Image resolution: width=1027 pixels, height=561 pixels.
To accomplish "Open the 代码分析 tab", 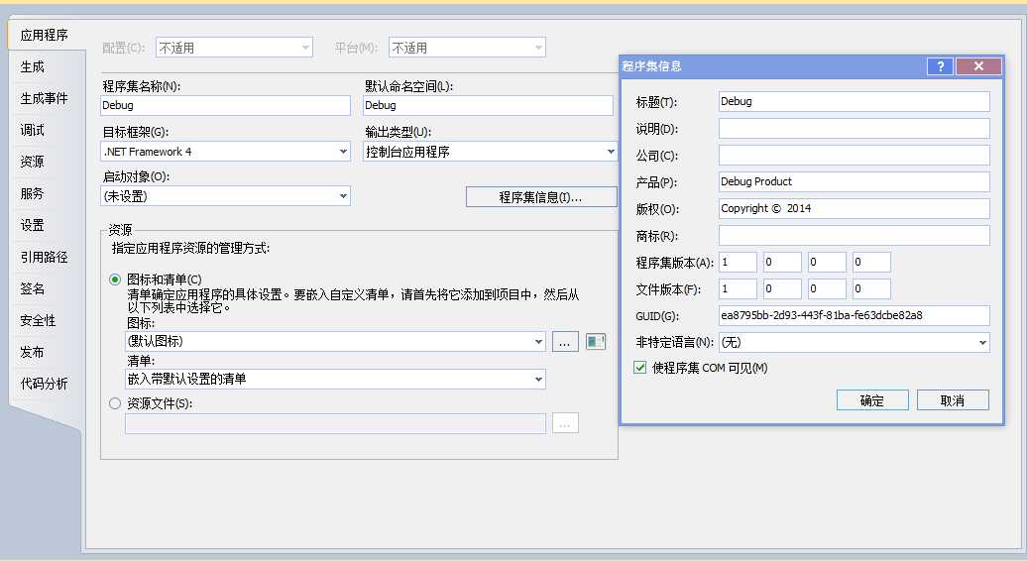I will [44, 384].
